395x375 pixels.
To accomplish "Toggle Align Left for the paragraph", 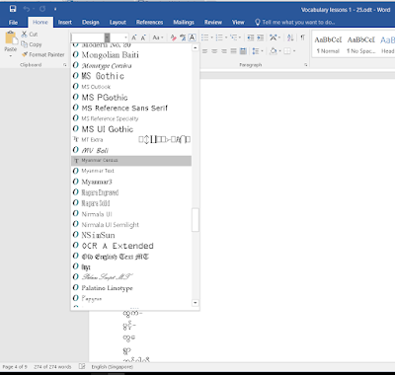I will (x=204, y=51).
